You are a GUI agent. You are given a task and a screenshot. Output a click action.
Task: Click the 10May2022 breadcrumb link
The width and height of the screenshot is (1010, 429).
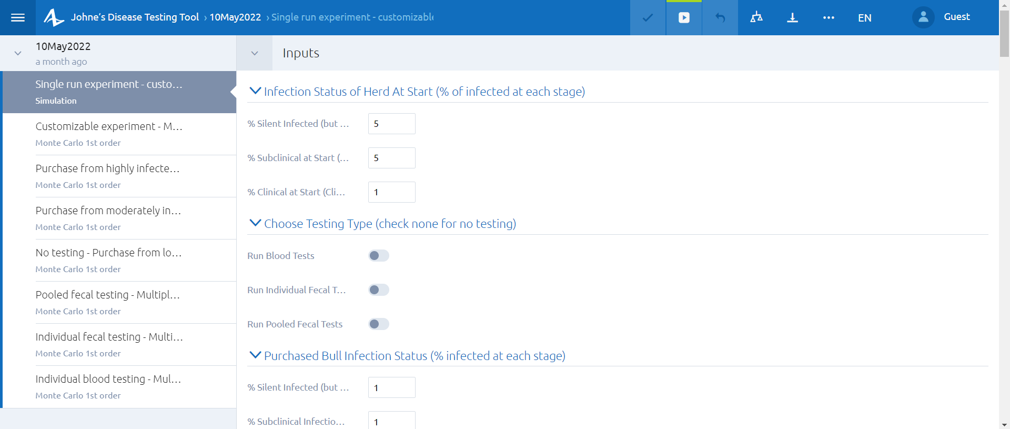pyautogui.click(x=235, y=17)
